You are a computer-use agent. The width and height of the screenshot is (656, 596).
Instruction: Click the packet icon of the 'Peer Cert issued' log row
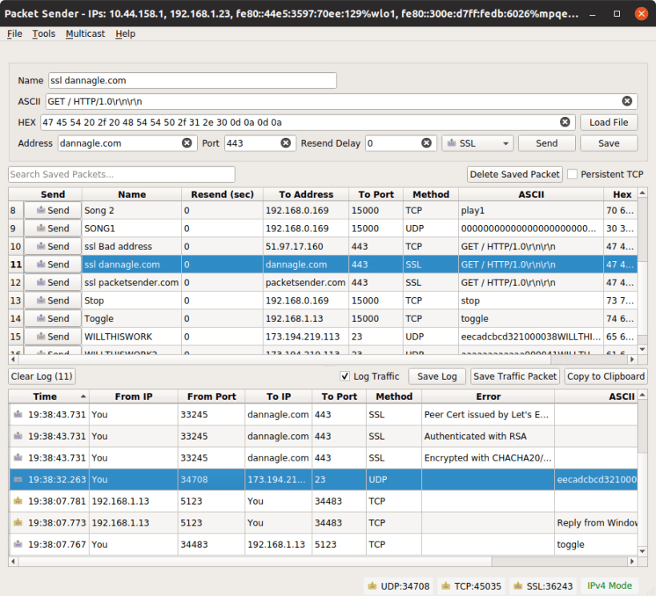pos(18,414)
